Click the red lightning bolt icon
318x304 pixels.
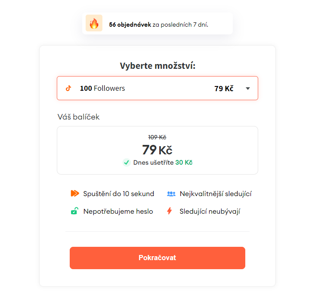click(170, 211)
